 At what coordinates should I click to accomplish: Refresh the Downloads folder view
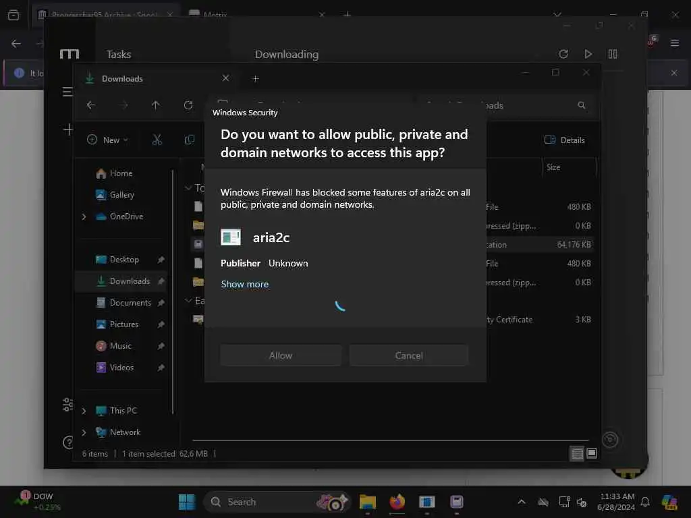click(188, 105)
